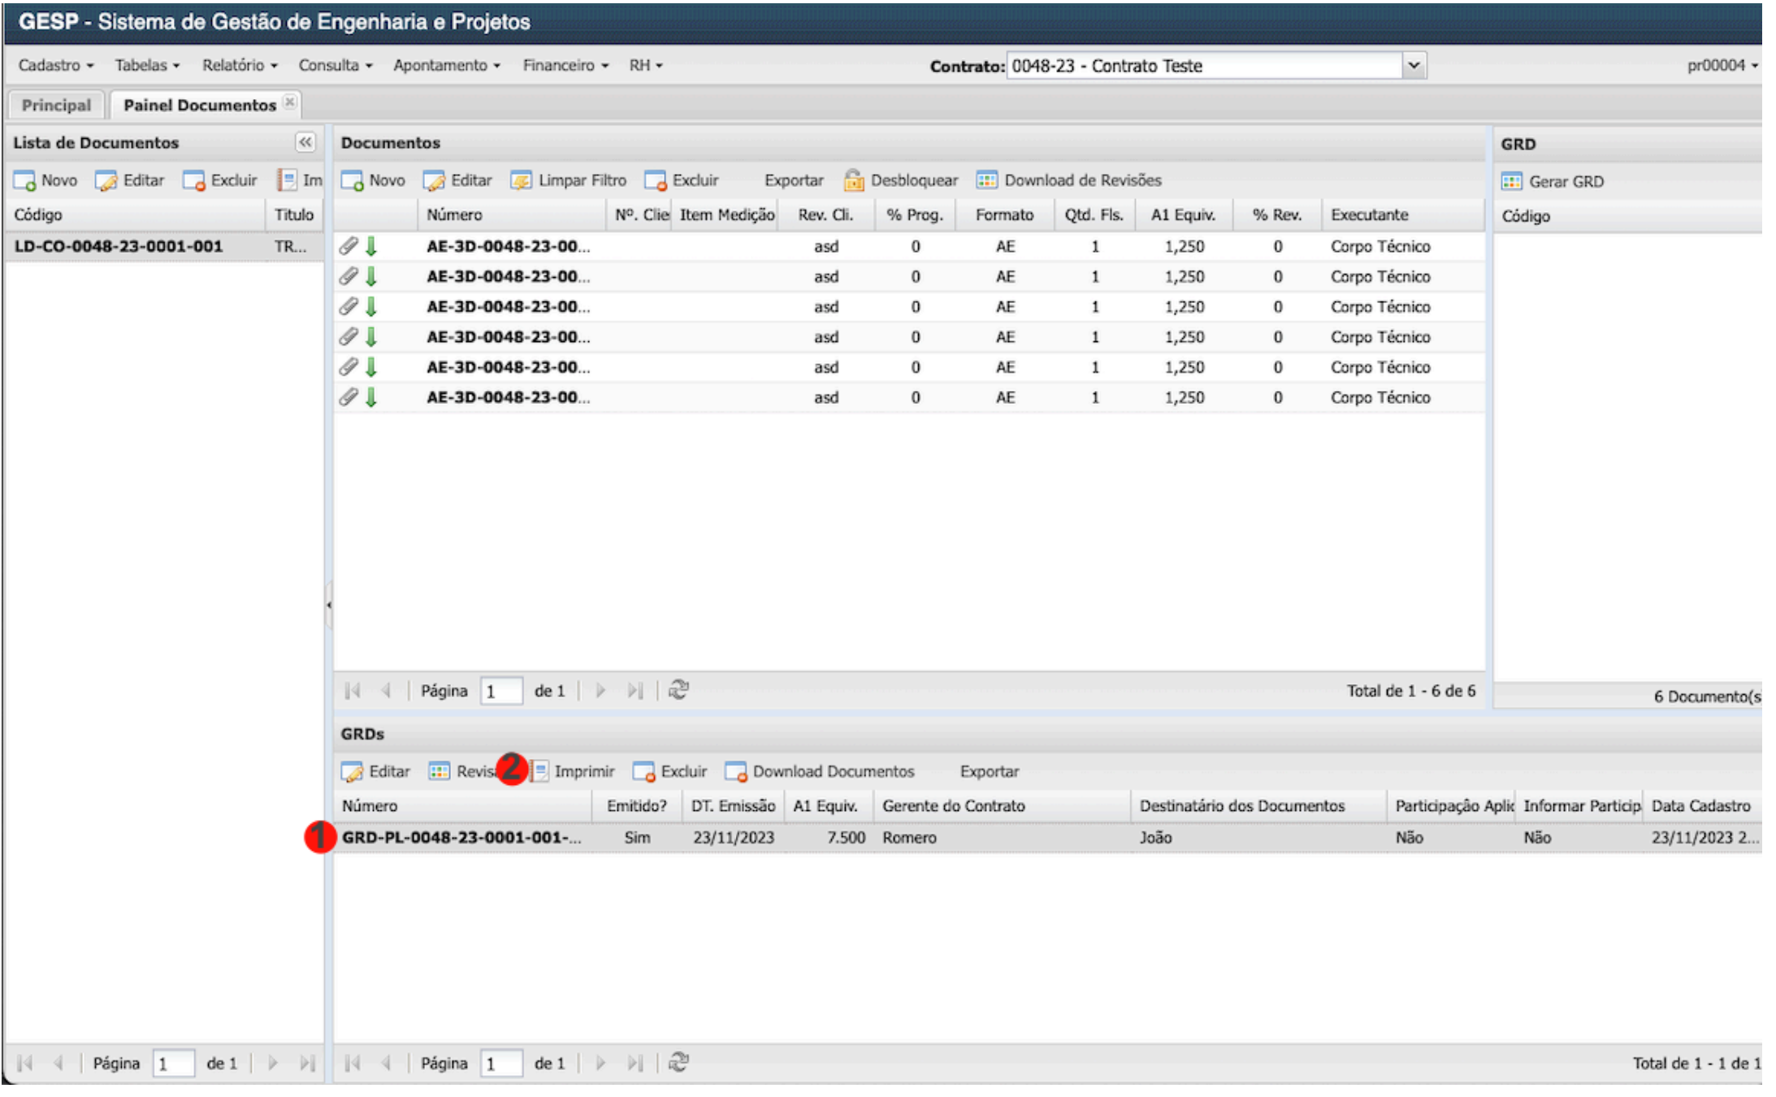Click the Página number field in Documentos
Image resolution: width=1776 pixels, height=1097 pixels.
click(500, 692)
